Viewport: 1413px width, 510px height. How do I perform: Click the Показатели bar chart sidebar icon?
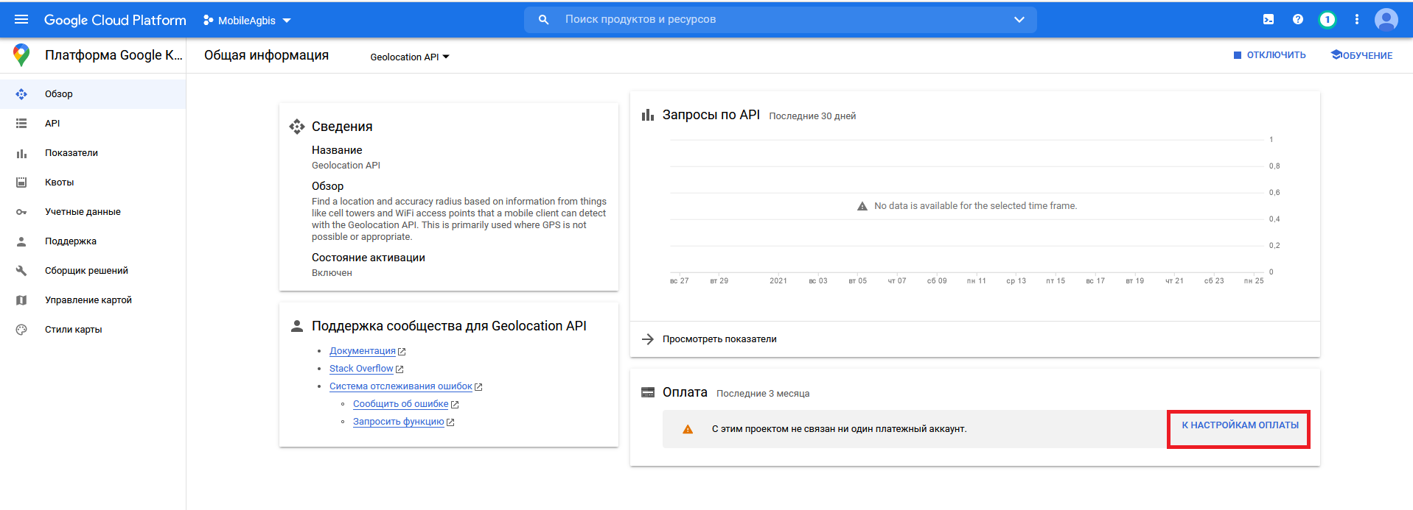[21, 153]
